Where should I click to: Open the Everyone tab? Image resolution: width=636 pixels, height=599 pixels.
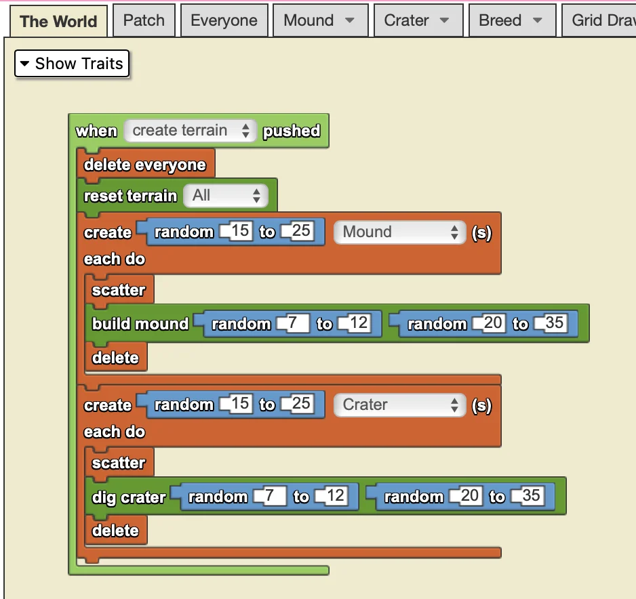click(x=224, y=20)
